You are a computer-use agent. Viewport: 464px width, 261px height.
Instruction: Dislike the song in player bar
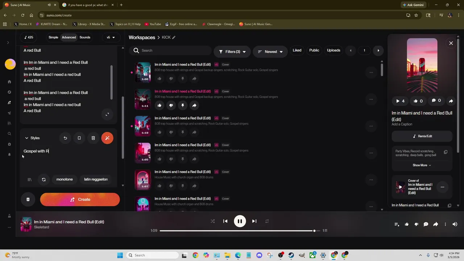[x=416, y=224]
